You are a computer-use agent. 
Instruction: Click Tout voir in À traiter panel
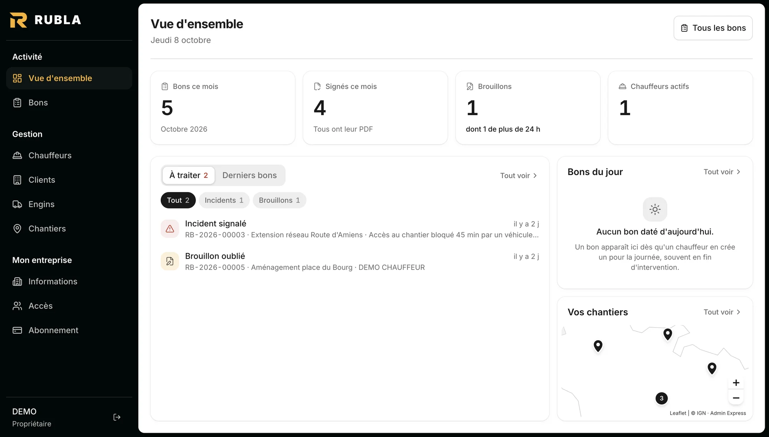point(518,175)
